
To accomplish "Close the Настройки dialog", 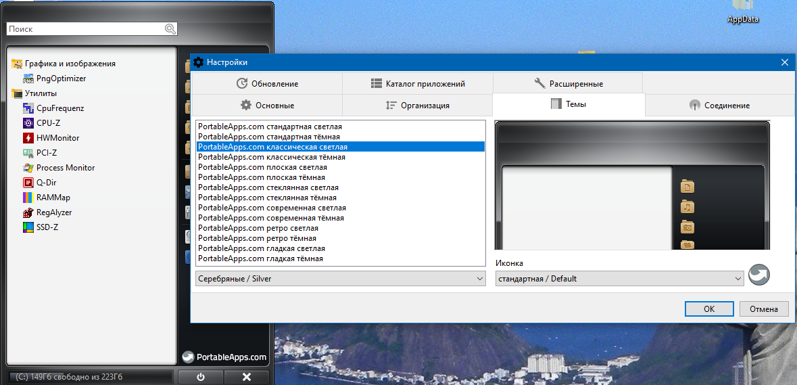I will point(784,62).
